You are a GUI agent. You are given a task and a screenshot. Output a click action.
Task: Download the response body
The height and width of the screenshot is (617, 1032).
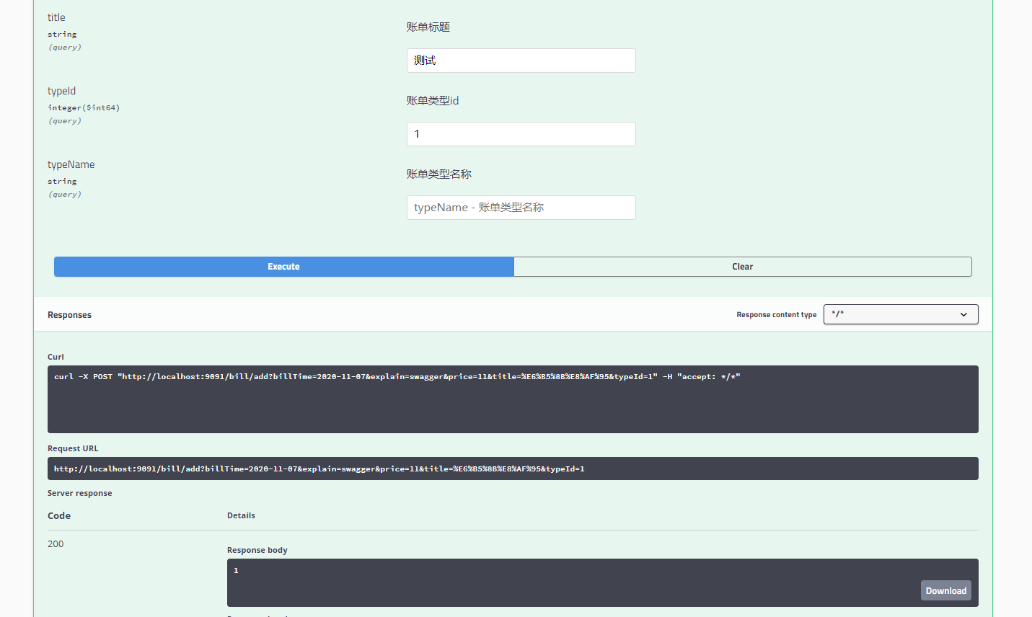pyautogui.click(x=945, y=590)
